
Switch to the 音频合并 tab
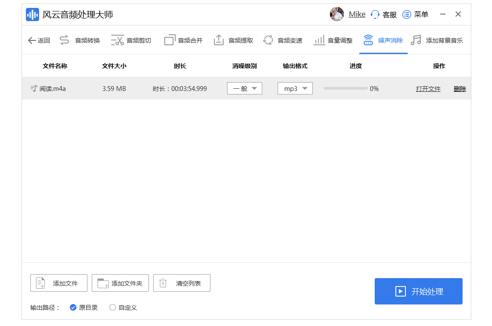[x=190, y=40]
